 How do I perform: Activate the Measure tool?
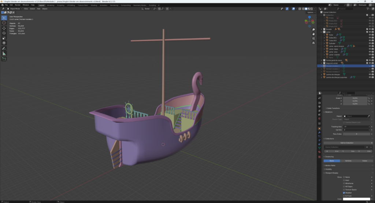tap(4, 53)
